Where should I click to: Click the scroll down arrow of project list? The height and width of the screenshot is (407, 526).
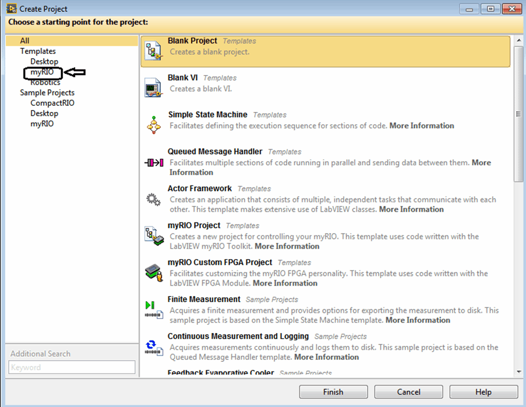519,372
